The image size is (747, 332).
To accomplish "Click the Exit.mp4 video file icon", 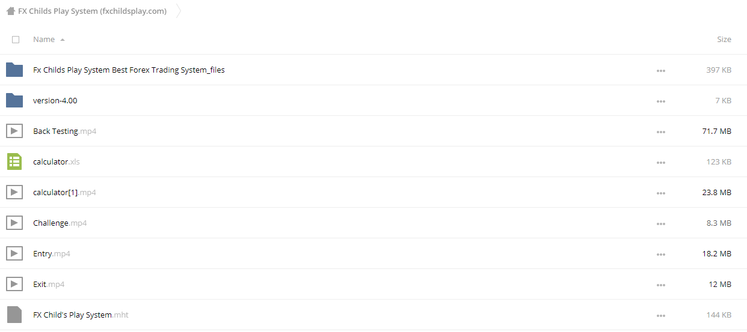I will coord(14,284).
